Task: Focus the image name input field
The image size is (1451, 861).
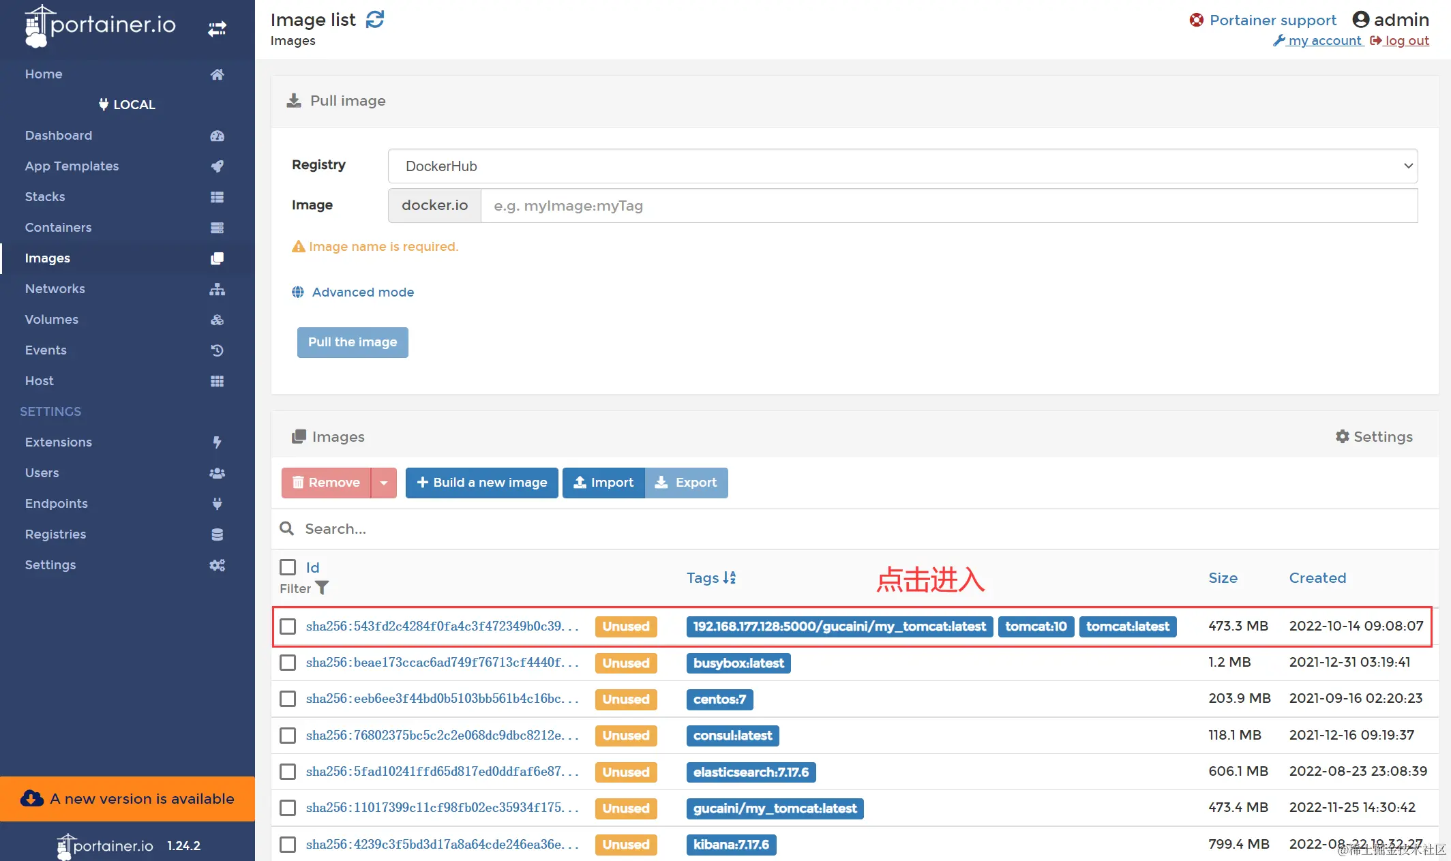Action: pos(948,205)
